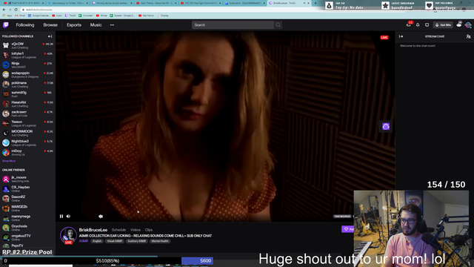Open the ASMR category link
The width and height of the screenshot is (474, 267).
tap(84, 241)
